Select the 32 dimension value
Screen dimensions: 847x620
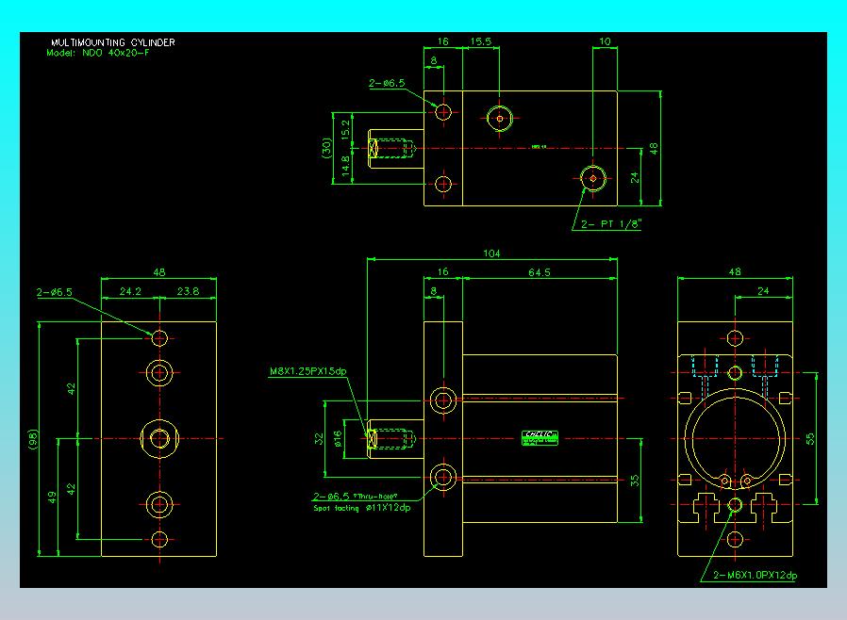[319, 439]
